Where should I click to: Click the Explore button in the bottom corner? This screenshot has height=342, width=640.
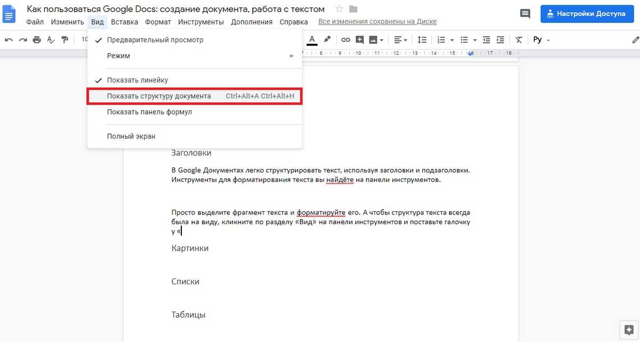click(628, 329)
